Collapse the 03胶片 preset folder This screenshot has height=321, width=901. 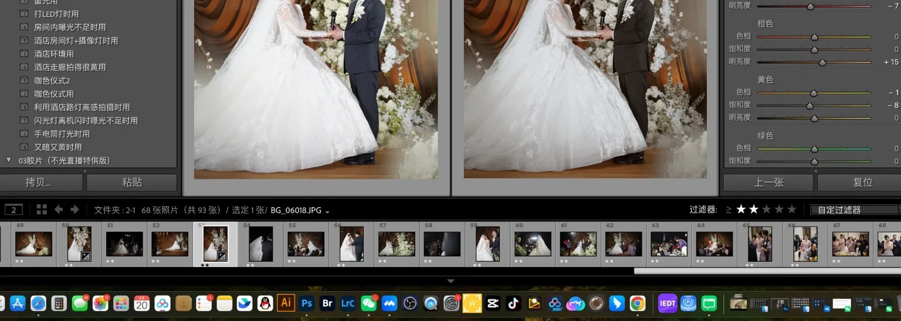pyautogui.click(x=9, y=160)
